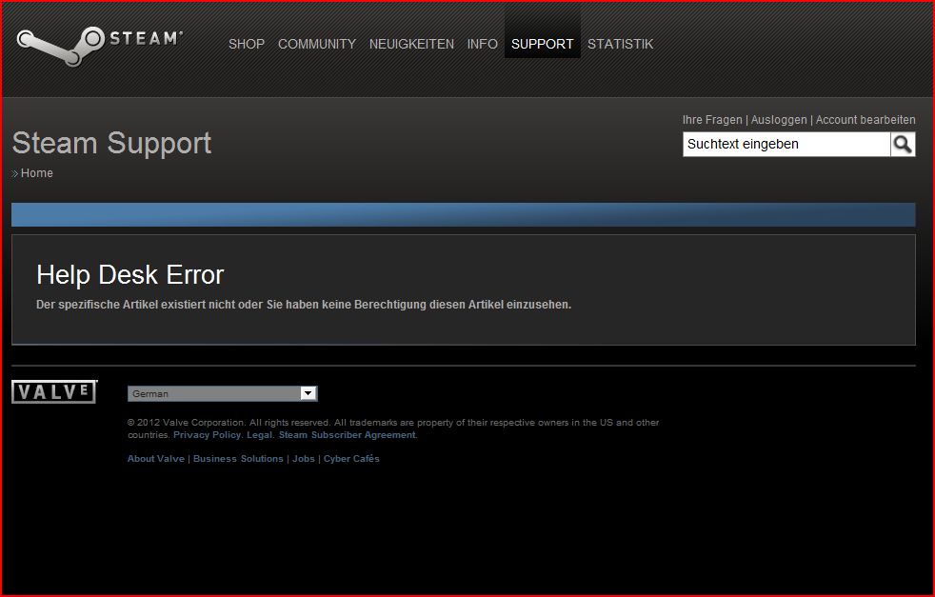Select NEUIGKEITEN in the top navigation
The width and height of the screenshot is (935, 597).
[x=411, y=44]
